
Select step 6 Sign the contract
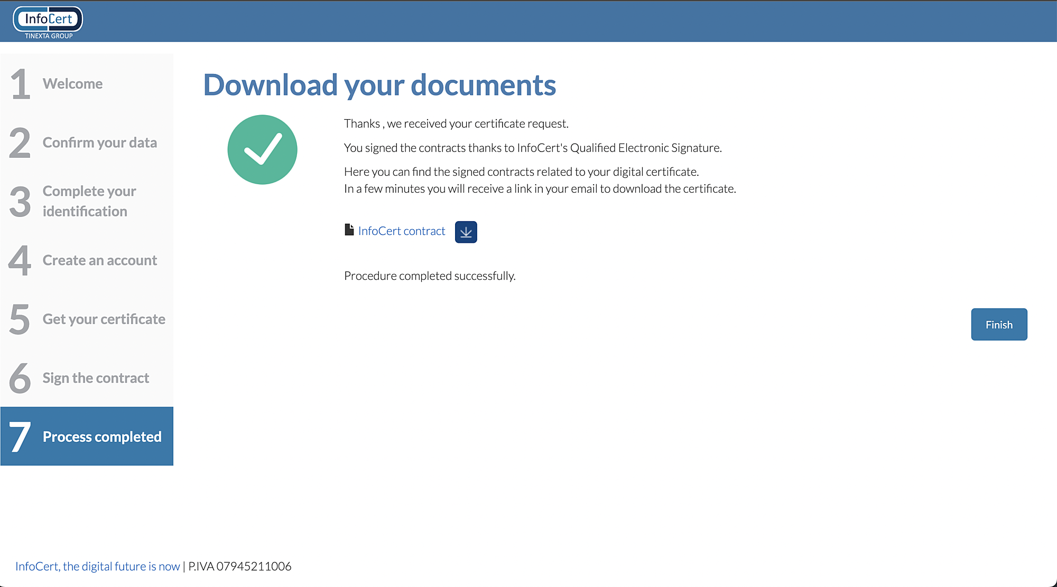click(x=96, y=378)
